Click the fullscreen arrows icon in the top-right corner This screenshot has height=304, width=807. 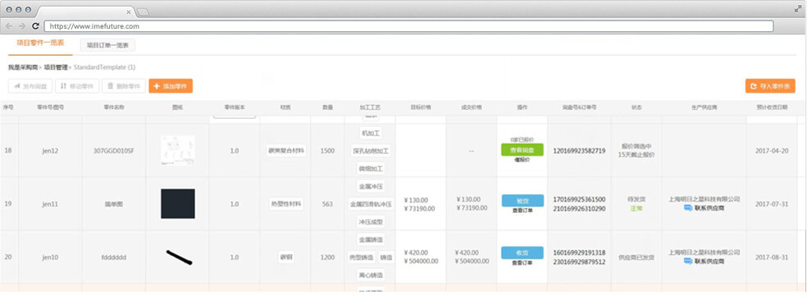[x=798, y=9]
